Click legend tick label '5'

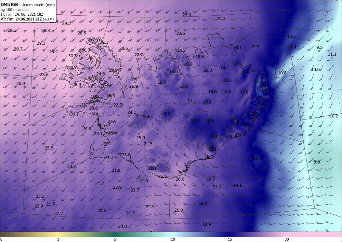pos(115,239)
